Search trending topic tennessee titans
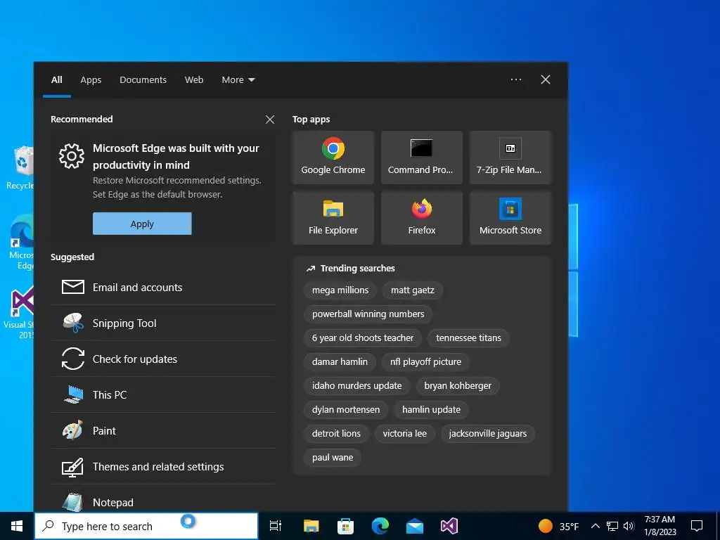 point(468,338)
